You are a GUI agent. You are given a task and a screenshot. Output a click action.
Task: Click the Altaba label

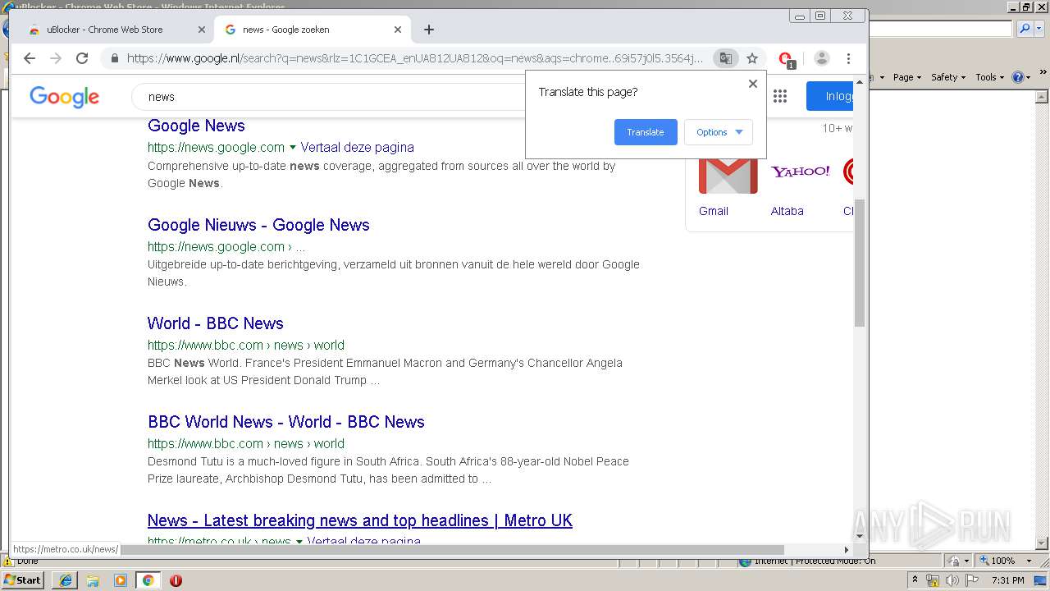pyautogui.click(x=787, y=211)
